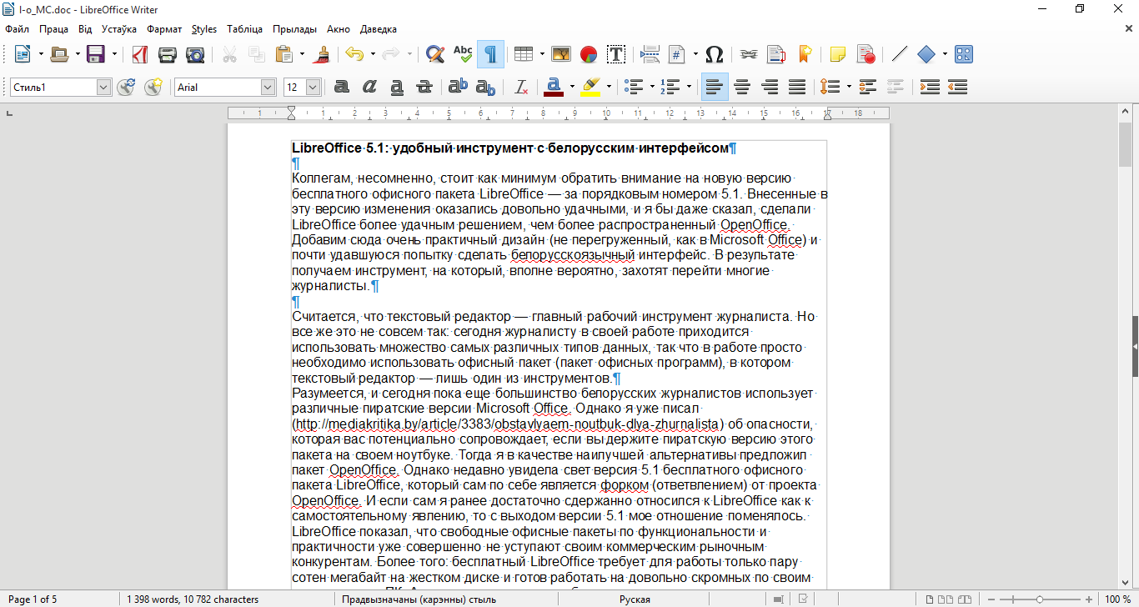This screenshot has width=1139, height=607.
Task: Export document directly as PDF
Action: (x=140, y=55)
